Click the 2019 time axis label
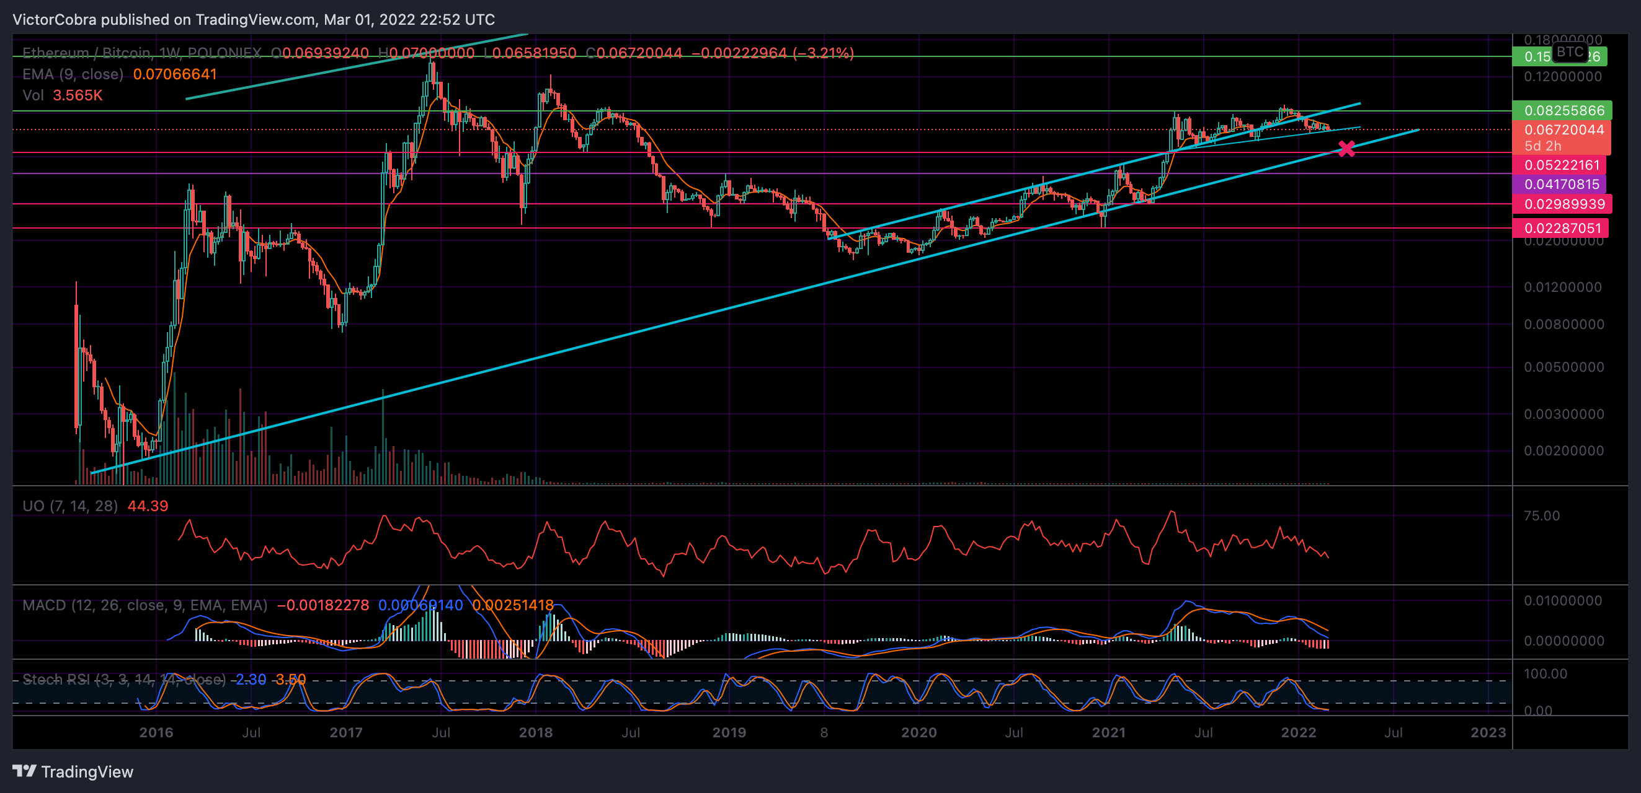This screenshot has width=1641, height=793. (729, 732)
